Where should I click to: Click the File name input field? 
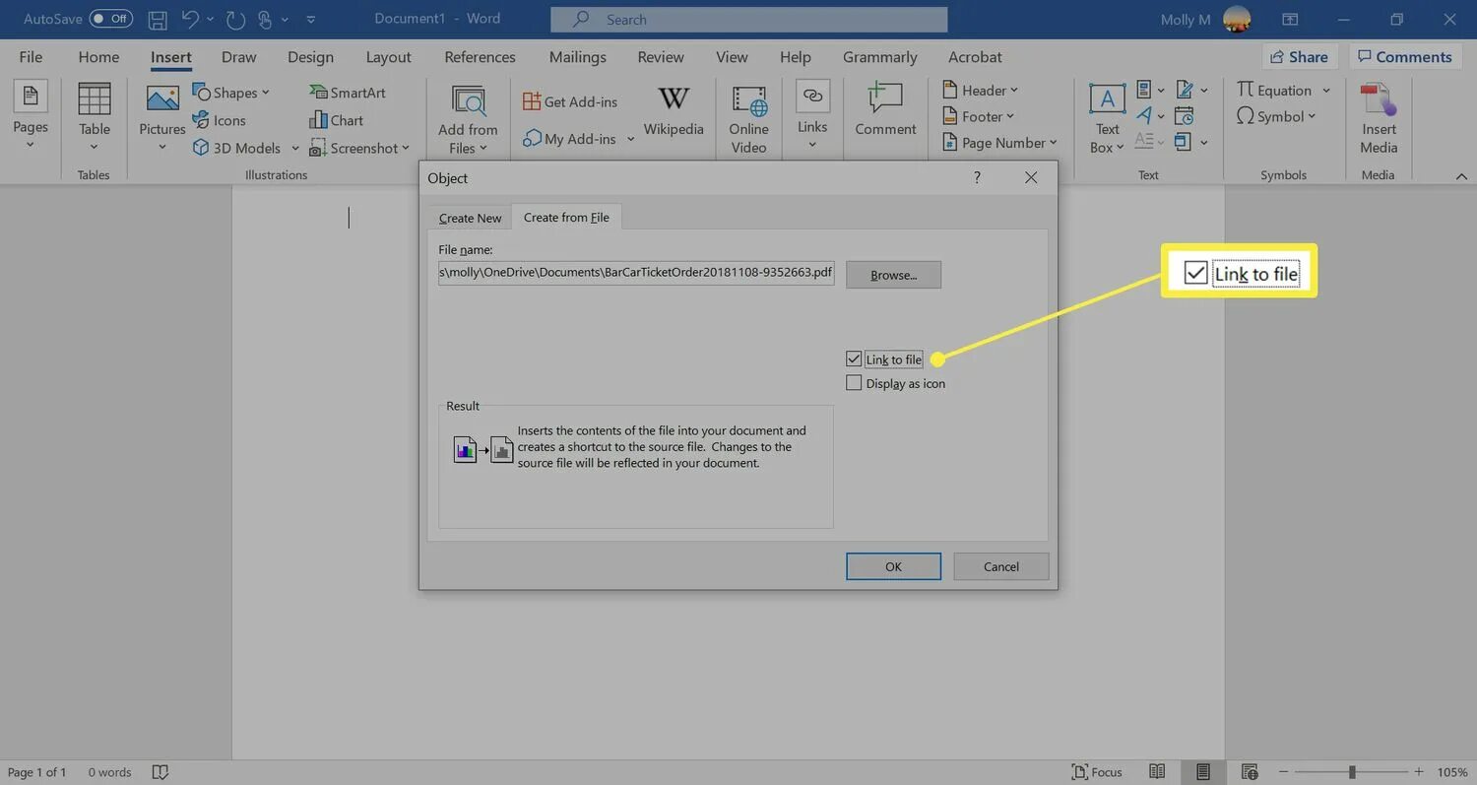pos(636,273)
